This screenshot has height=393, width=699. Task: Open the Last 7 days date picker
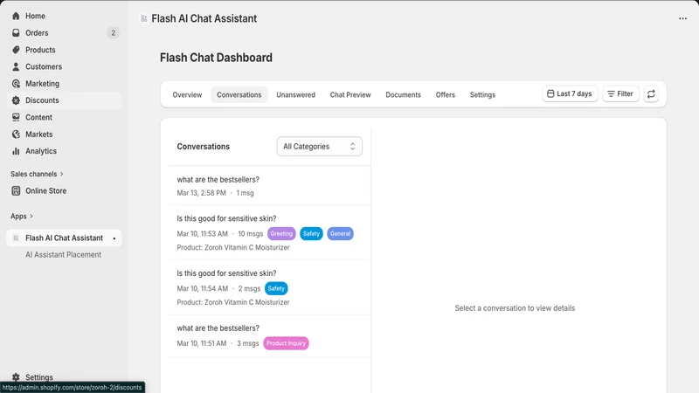point(570,94)
